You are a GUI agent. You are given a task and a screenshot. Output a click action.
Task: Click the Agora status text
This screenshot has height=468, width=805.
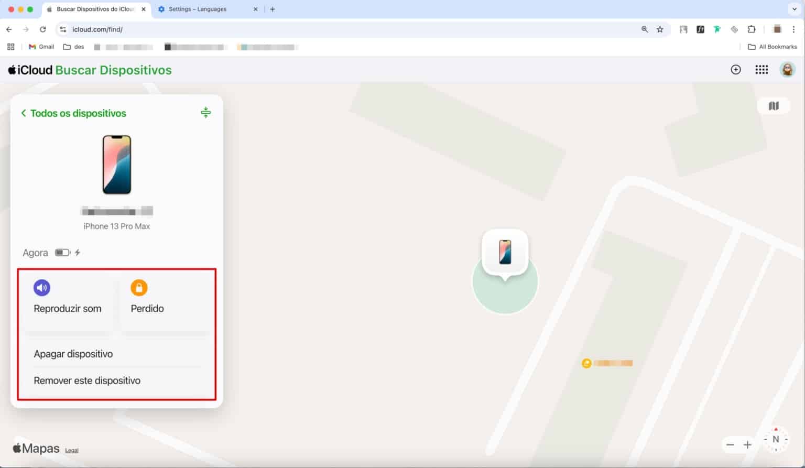coord(35,253)
